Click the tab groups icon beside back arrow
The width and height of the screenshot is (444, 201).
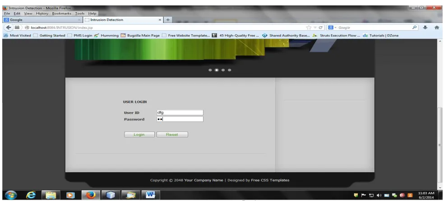(x=17, y=27)
